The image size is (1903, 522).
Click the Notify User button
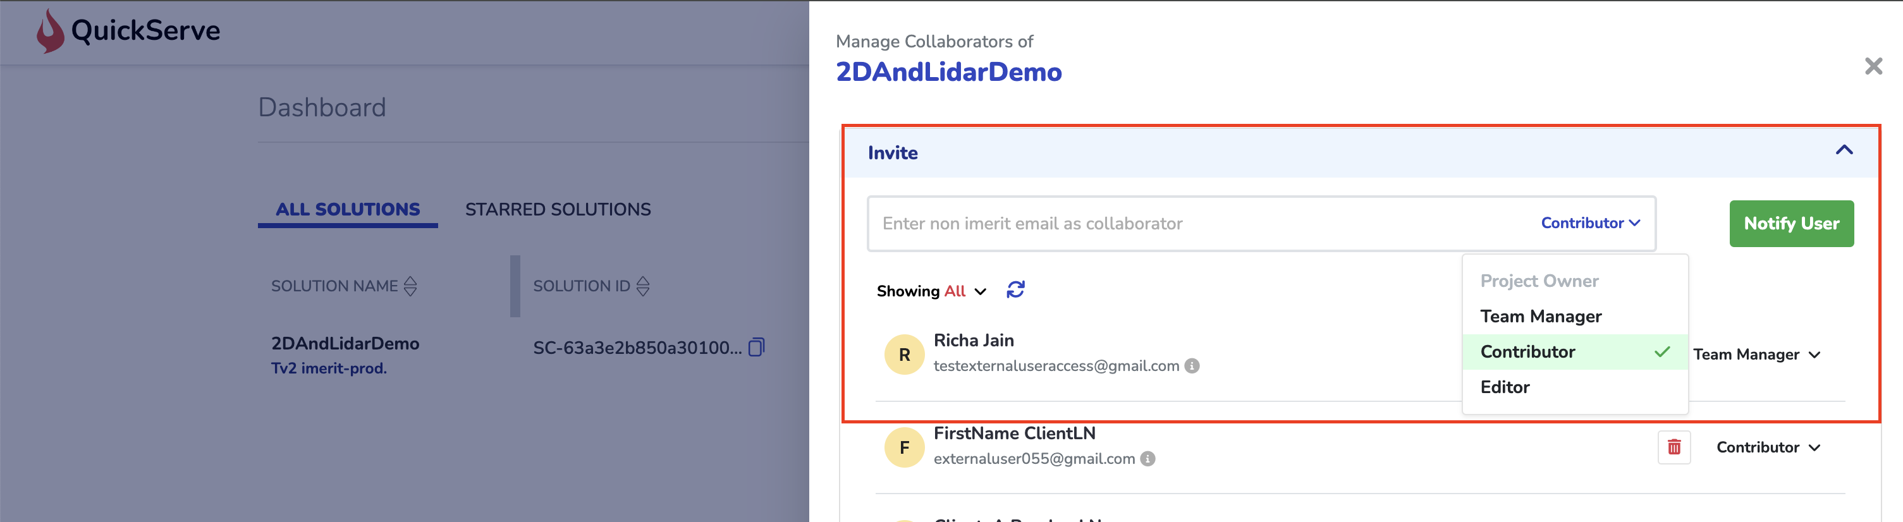[1790, 224]
